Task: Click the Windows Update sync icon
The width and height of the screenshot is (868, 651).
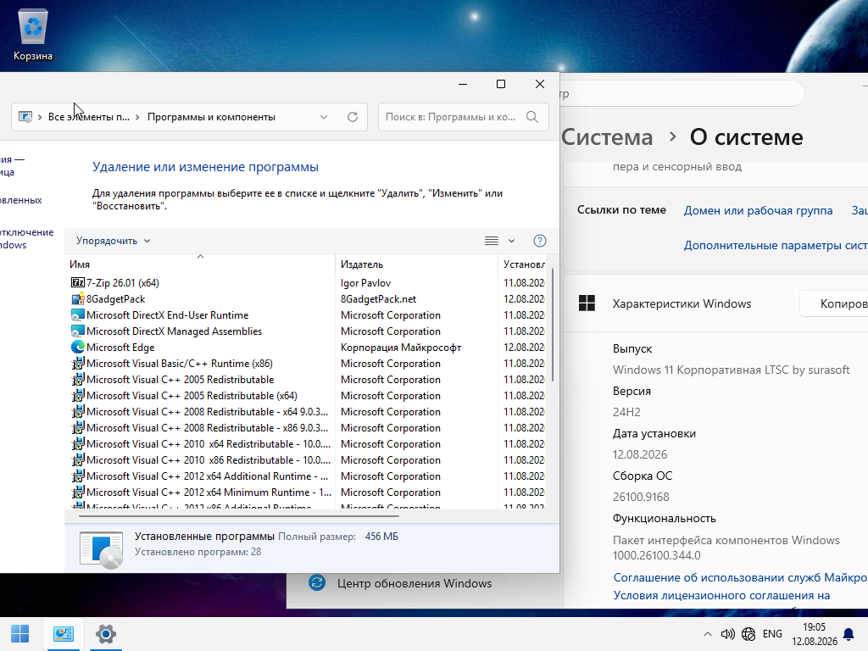Action: tap(317, 583)
